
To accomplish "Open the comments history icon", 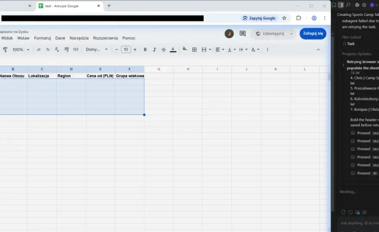I will pyautogui.click(x=242, y=34).
